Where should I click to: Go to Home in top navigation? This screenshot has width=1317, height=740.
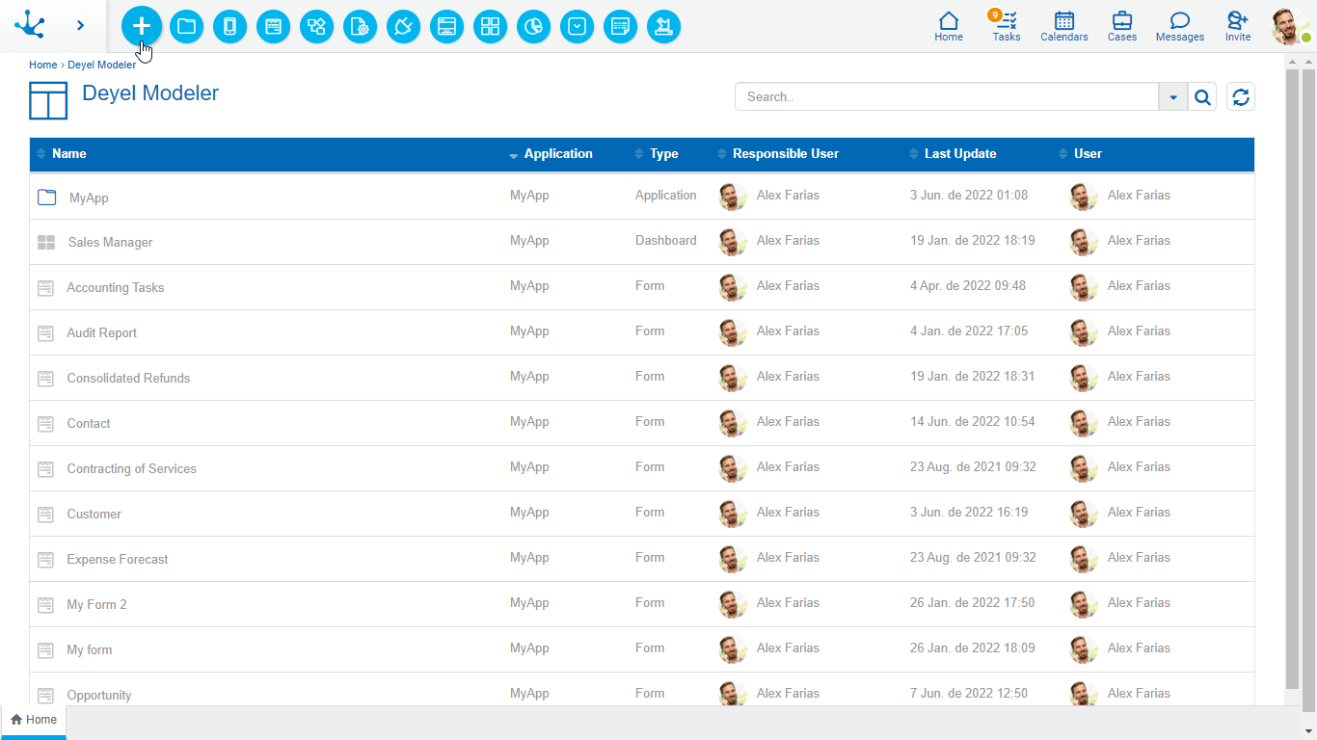(949, 26)
